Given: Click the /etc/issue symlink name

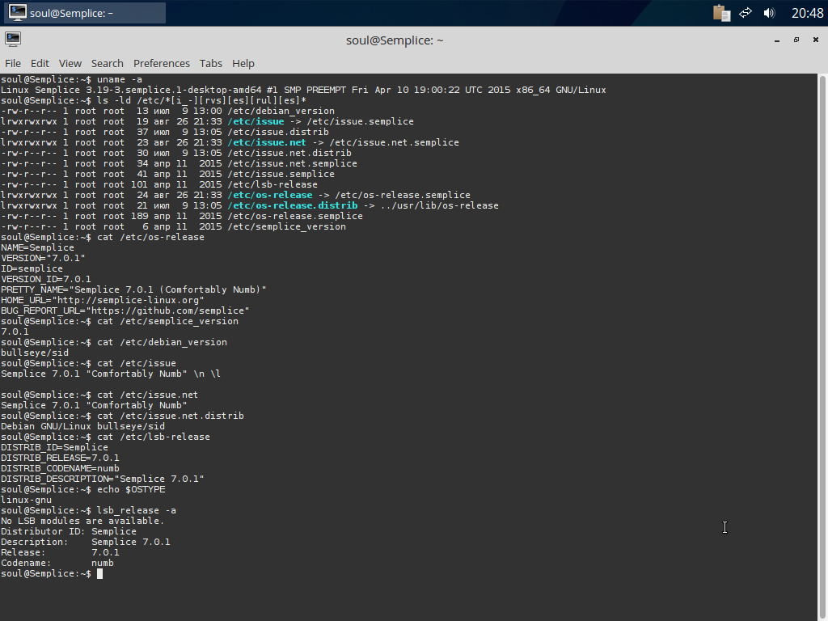Looking at the screenshot, I should point(256,121).
